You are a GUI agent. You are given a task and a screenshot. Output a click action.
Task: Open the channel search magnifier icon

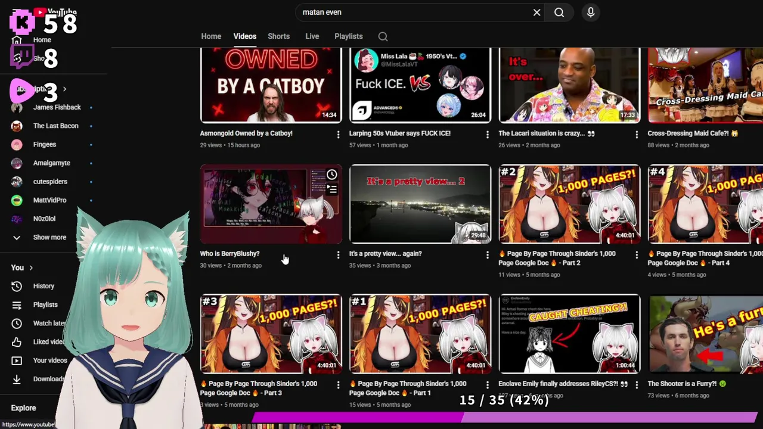(383, 36)
